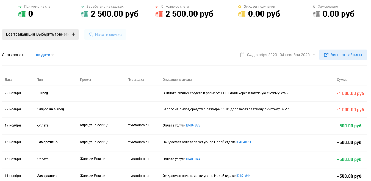
Task: Click the red coins icon for debited funds
Action: pos(159,14)
